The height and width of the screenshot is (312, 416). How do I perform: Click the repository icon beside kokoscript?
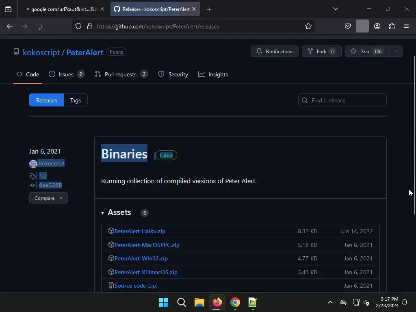(x=16, y=52)
